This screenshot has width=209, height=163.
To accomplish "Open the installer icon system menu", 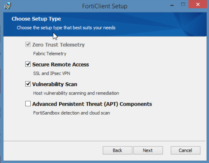I will pos(8,6).
